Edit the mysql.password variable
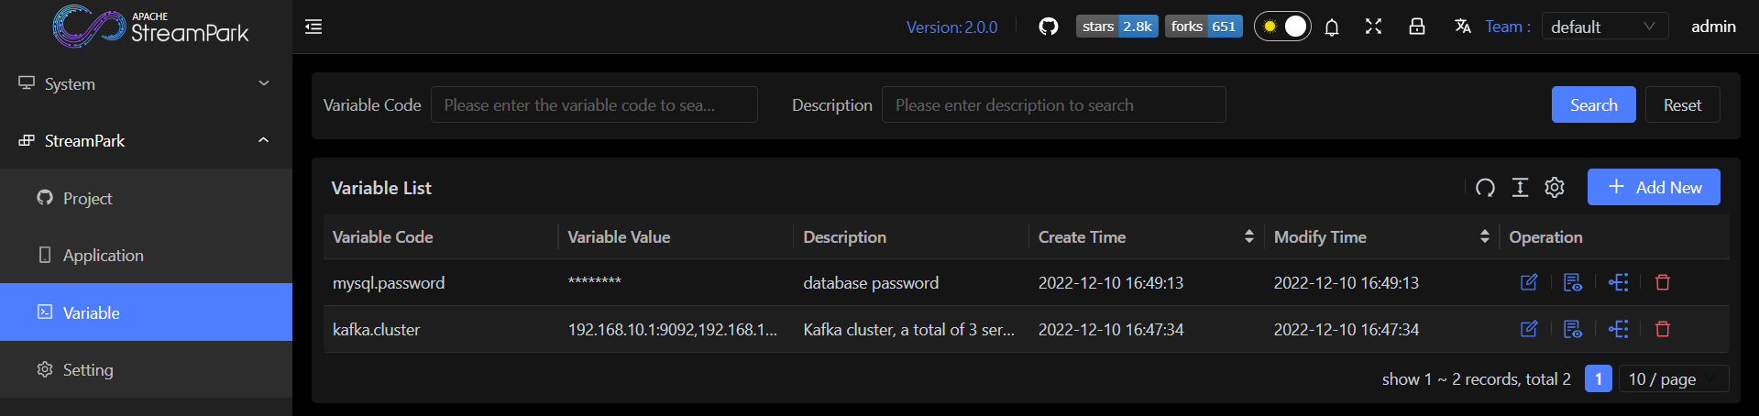 click(1529, 282)
